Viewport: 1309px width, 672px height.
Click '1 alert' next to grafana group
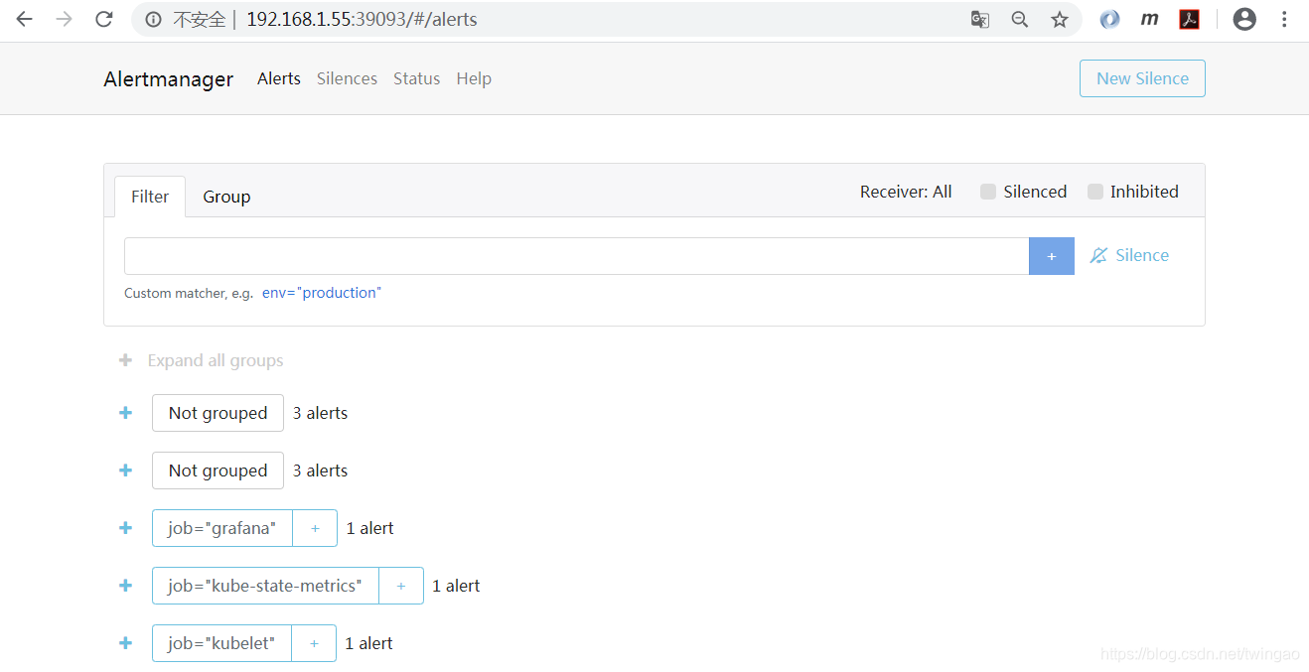[x=370, y=528]
